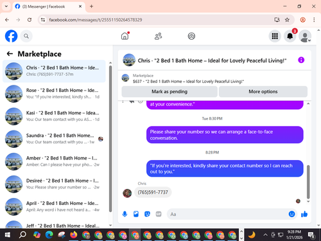Open Amber conversation in list
The width and height of the screenshot is (321, 241).
click(54, 161)
